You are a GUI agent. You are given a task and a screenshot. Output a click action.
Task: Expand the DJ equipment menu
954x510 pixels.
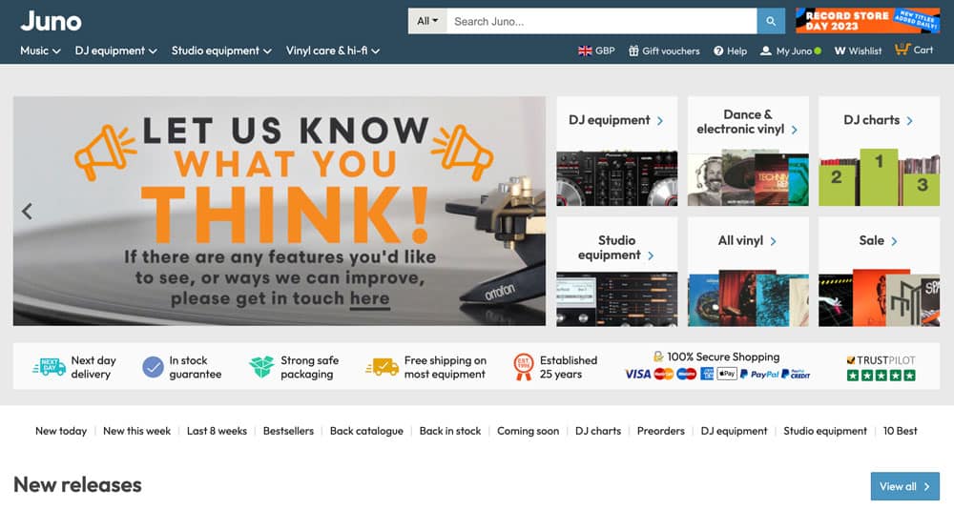point(116,51)
